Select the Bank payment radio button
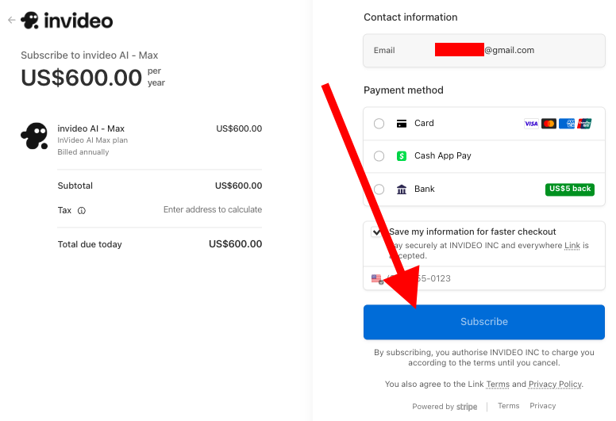 point(379,189)
